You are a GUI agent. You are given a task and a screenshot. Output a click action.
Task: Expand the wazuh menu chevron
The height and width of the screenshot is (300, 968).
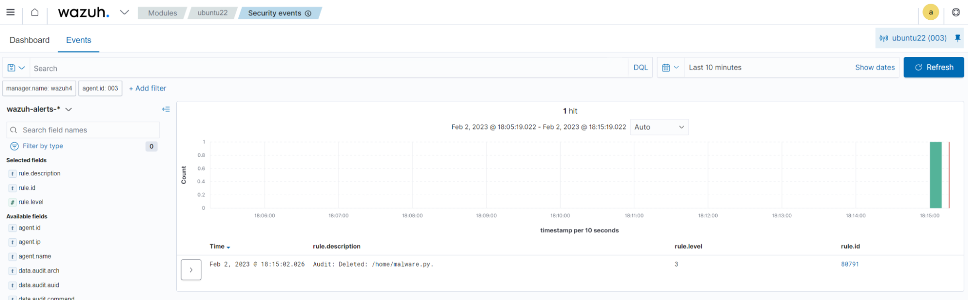[x=124, y=13]
